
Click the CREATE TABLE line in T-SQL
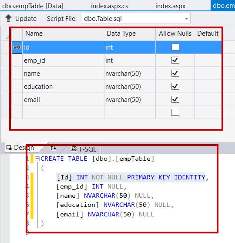(97, 159)
